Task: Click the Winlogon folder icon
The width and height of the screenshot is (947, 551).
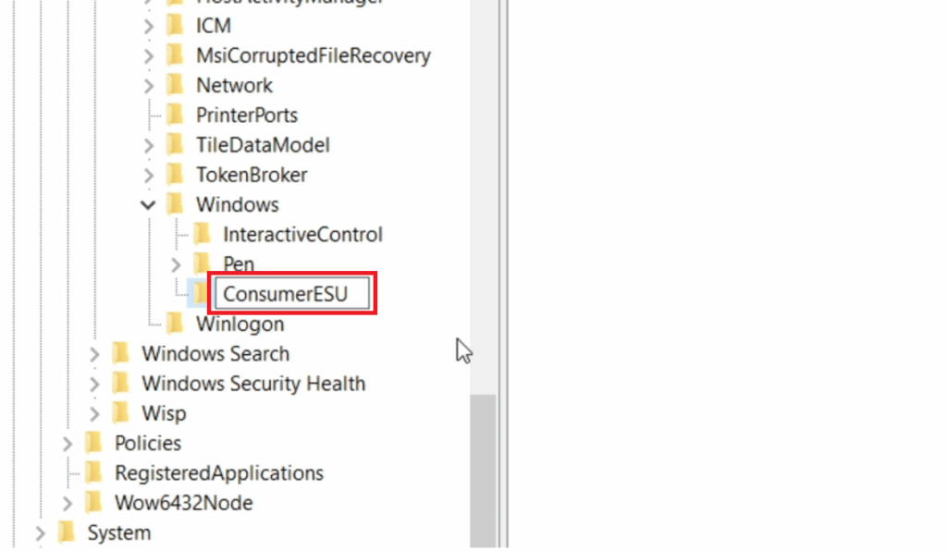Action: click(175, 324)
